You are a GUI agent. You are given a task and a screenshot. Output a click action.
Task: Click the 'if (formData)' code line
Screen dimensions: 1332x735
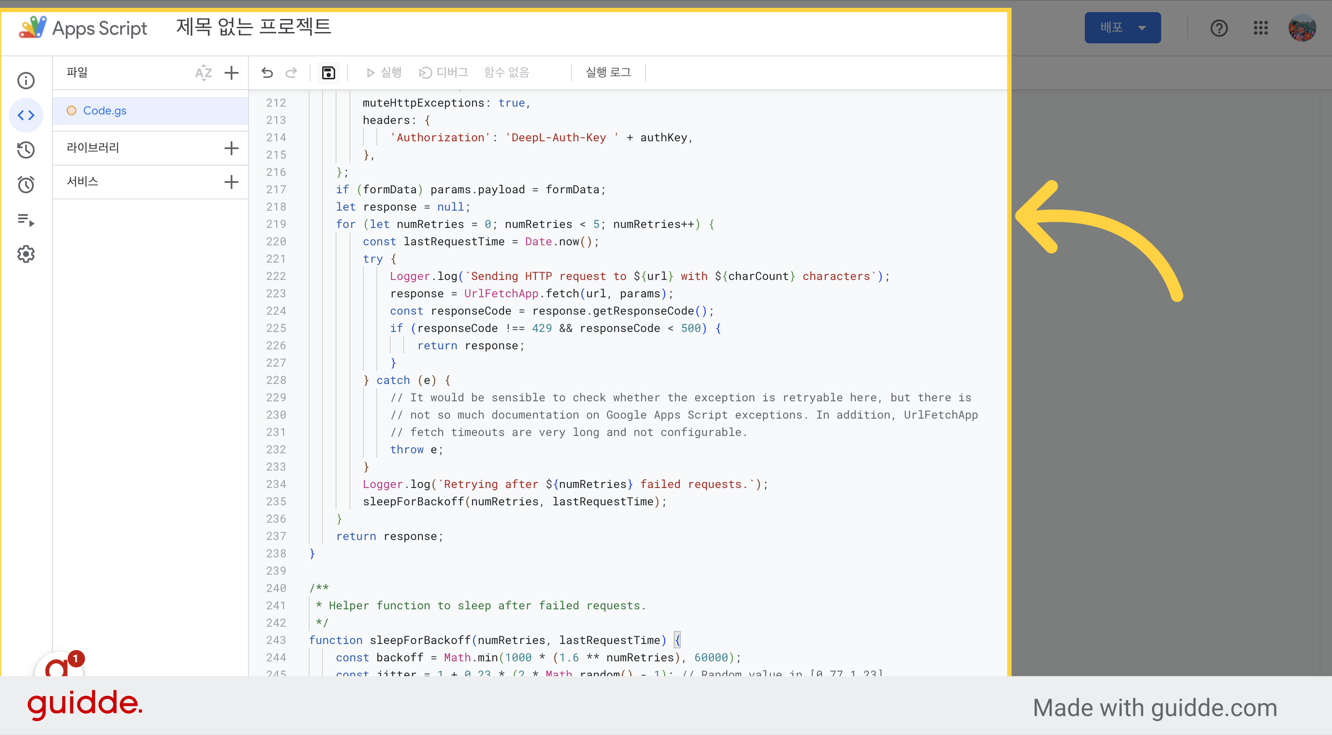[470, 189]
